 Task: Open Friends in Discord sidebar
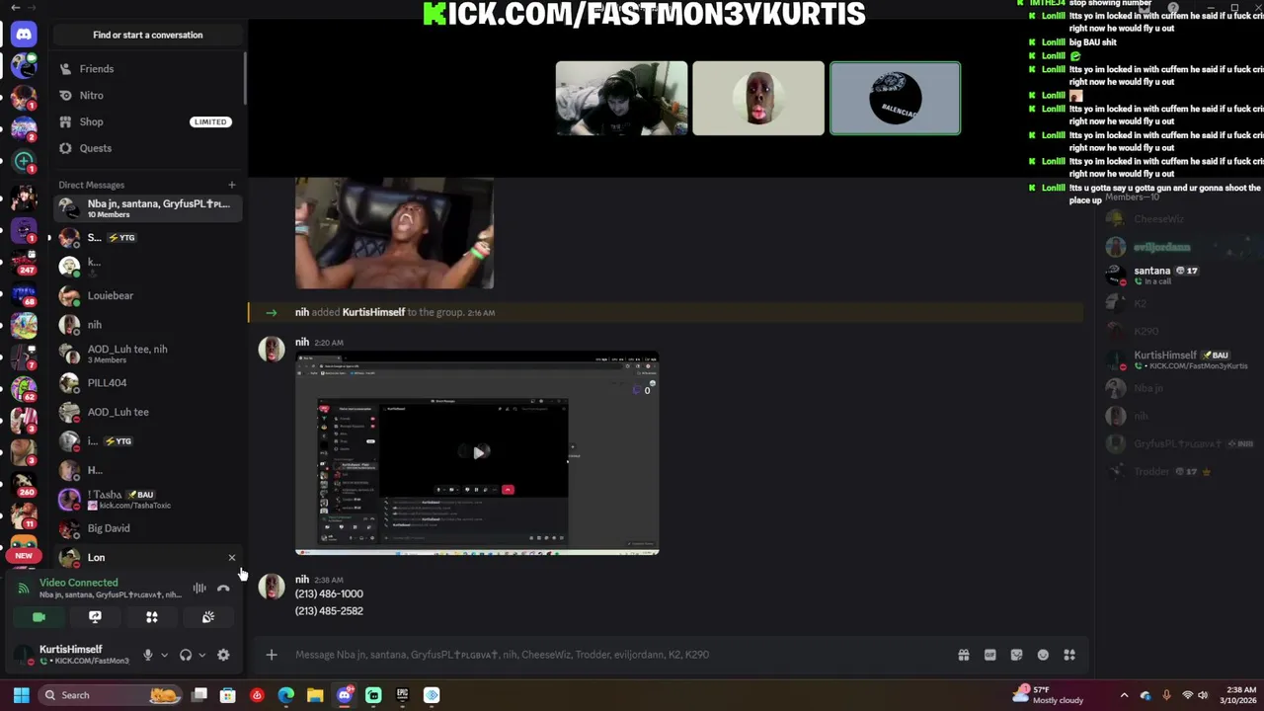tap(96, 69)
